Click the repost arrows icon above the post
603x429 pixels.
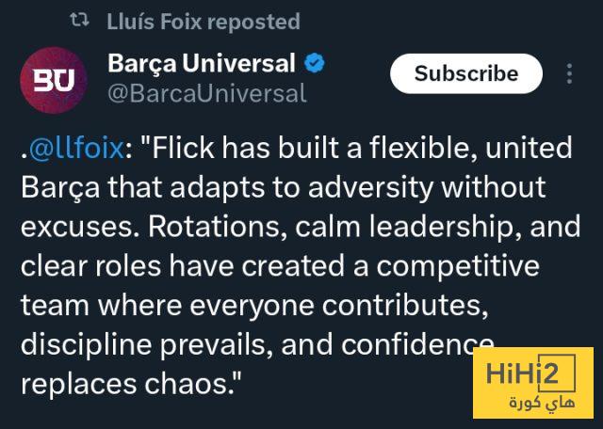(x=82, y=21)
